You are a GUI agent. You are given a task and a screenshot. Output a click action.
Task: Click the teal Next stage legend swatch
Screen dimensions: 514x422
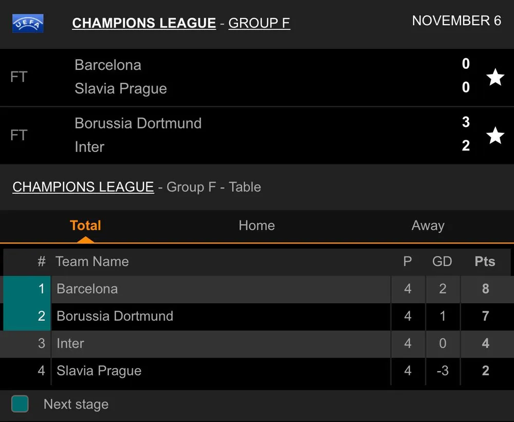(x=20, y=404)
